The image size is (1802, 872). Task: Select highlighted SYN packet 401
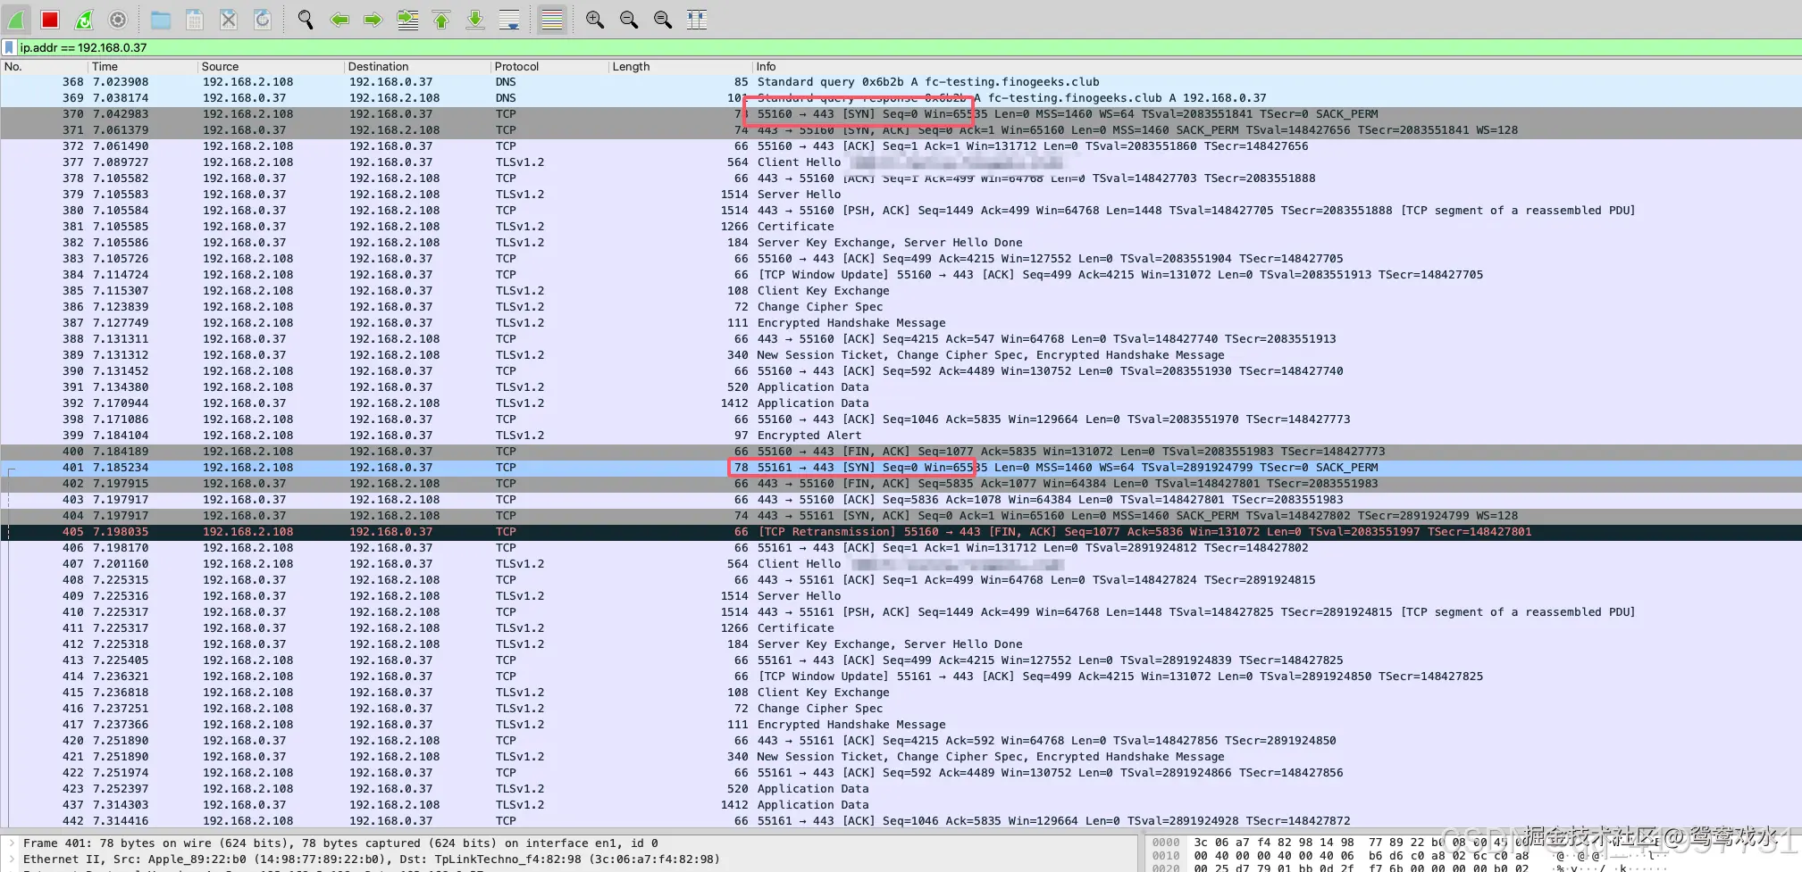[901, 468]
